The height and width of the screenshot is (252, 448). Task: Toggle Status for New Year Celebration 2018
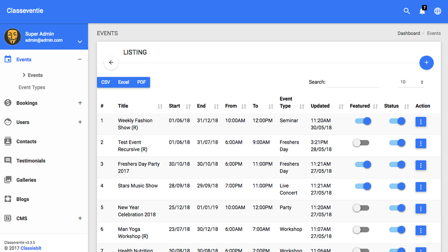coord(397,208)
